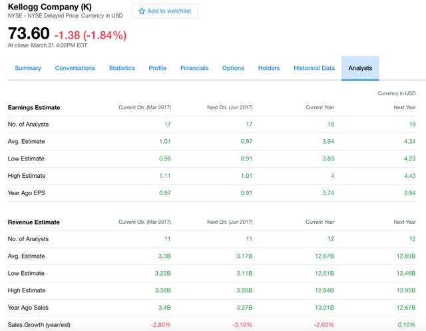Click the Add to watchlist button

tap(165, 11)
